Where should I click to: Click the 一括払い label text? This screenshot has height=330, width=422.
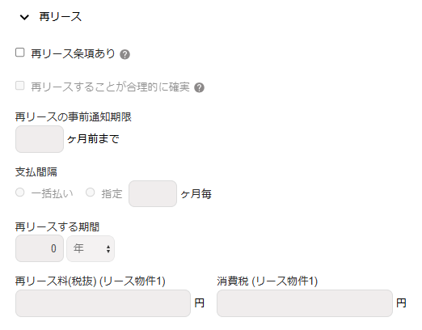52,194
